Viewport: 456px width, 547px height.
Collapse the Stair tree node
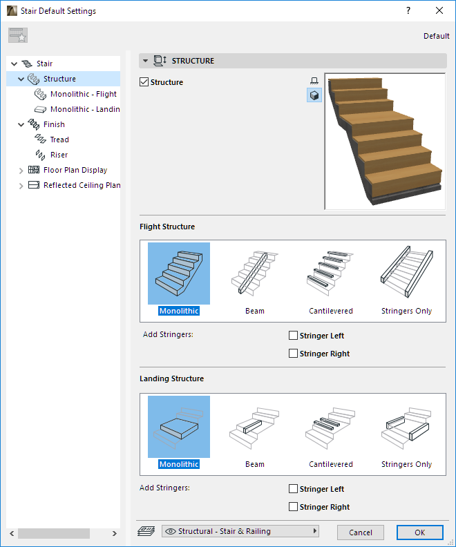(14, 64)
